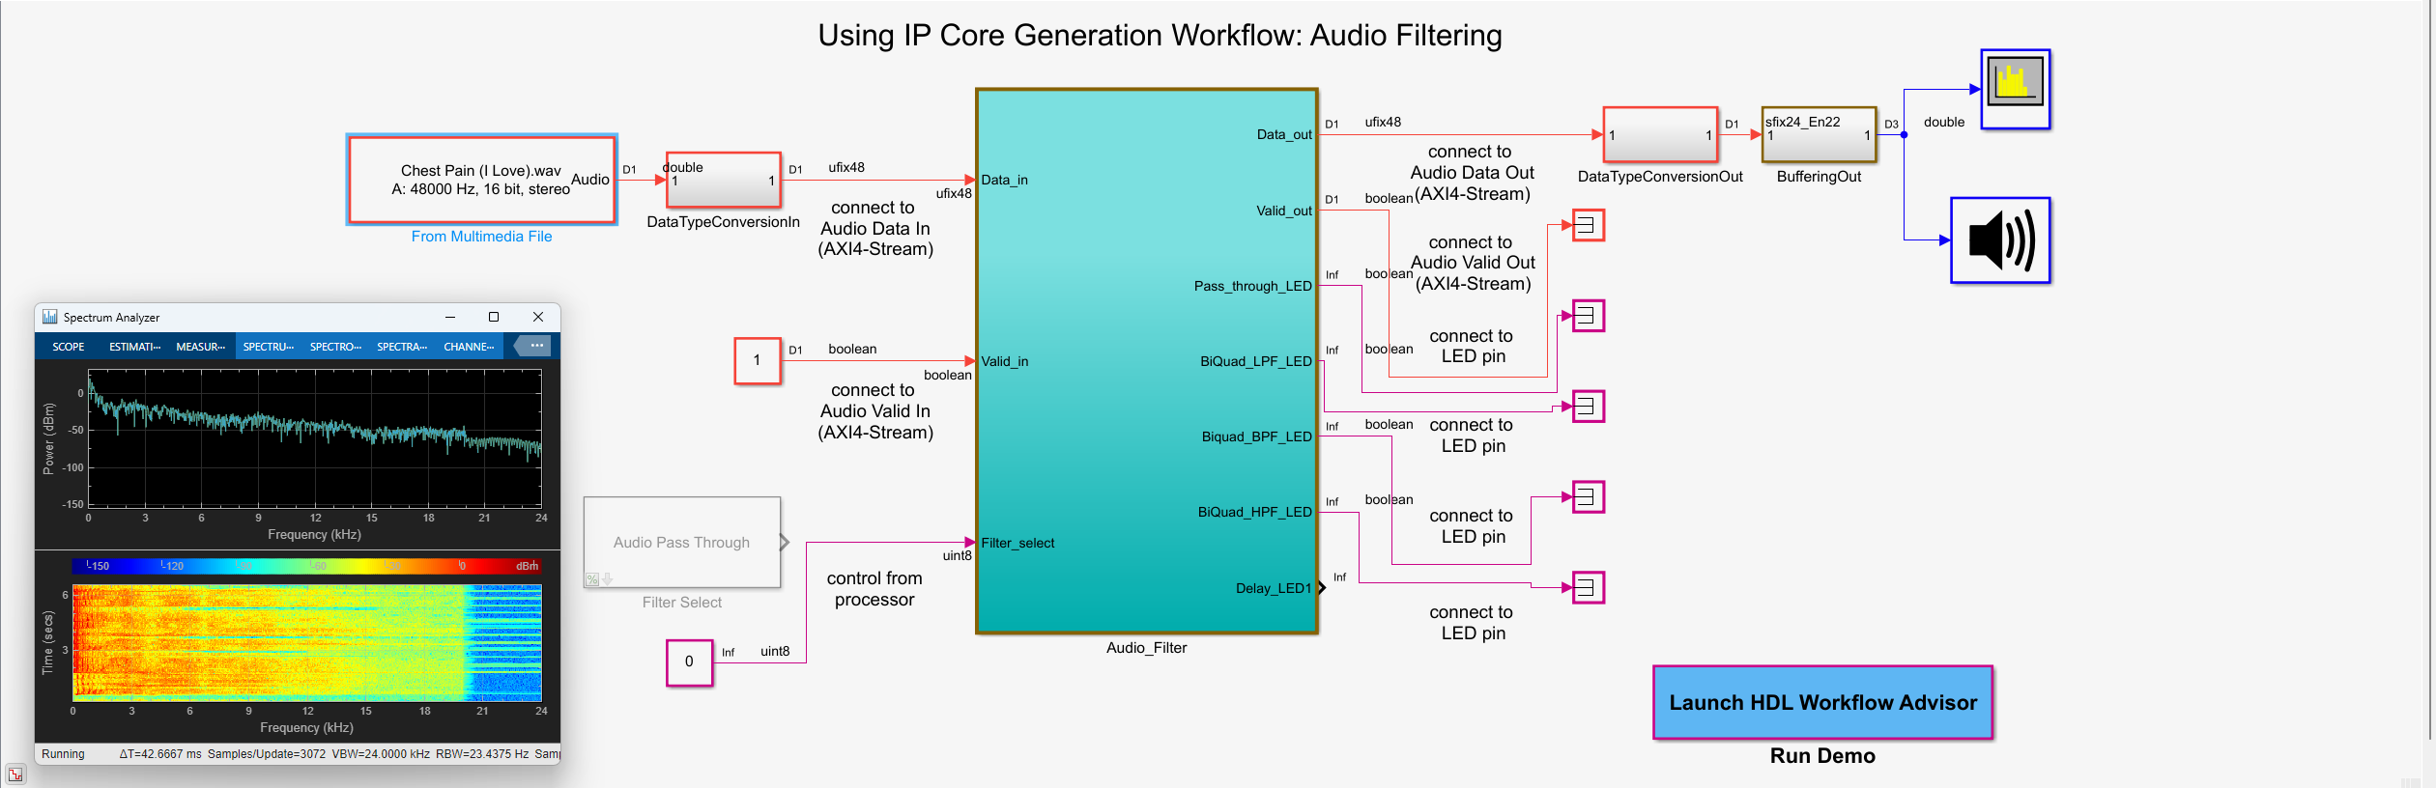Click the From Multimedia File link label
The width and height of the screenshot is (2436, 788).
click(481, 237)
